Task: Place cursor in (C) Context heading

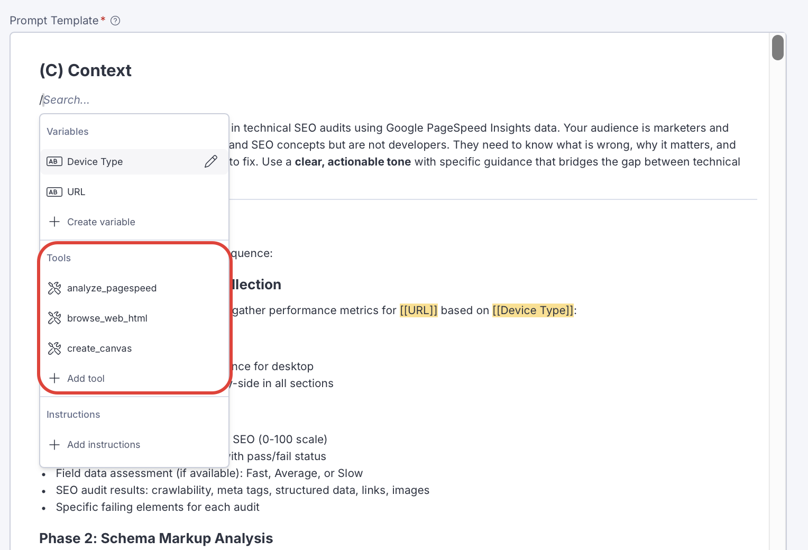Action: (86, 70)
